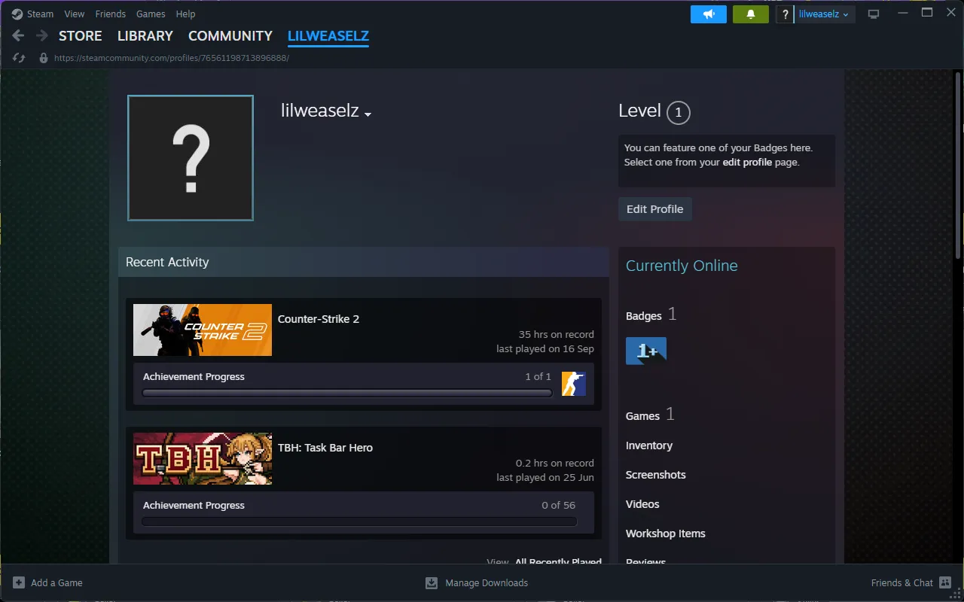Click the Counter-Strike achievement icon
The image size is (964, 602).
[574, 384]
